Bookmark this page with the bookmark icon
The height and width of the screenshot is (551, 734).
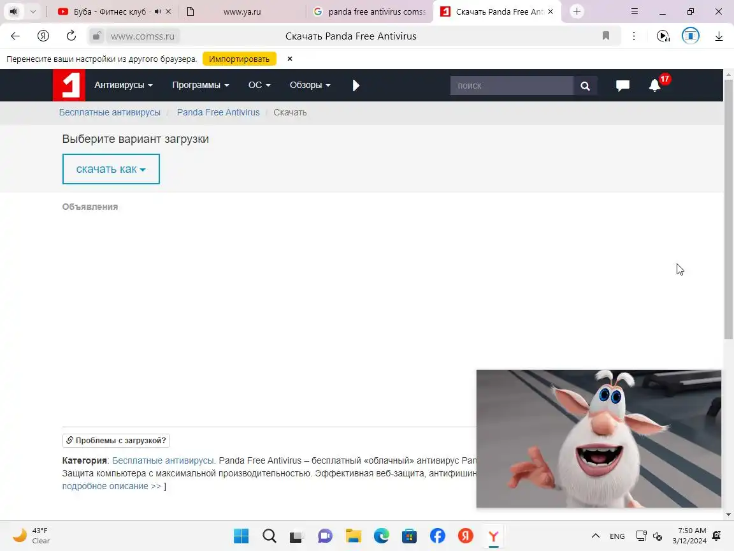tap(606, 36)
